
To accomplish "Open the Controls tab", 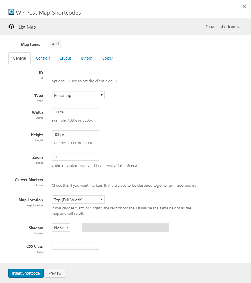I will click(x=43, y=58).
